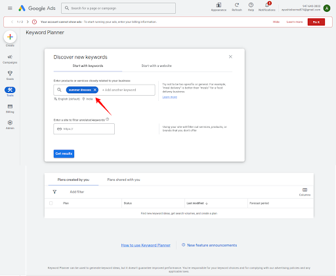Open Goals in the sidebar
Screen dimensions: 336x276
pyautogui.click(x=10, y=75)
